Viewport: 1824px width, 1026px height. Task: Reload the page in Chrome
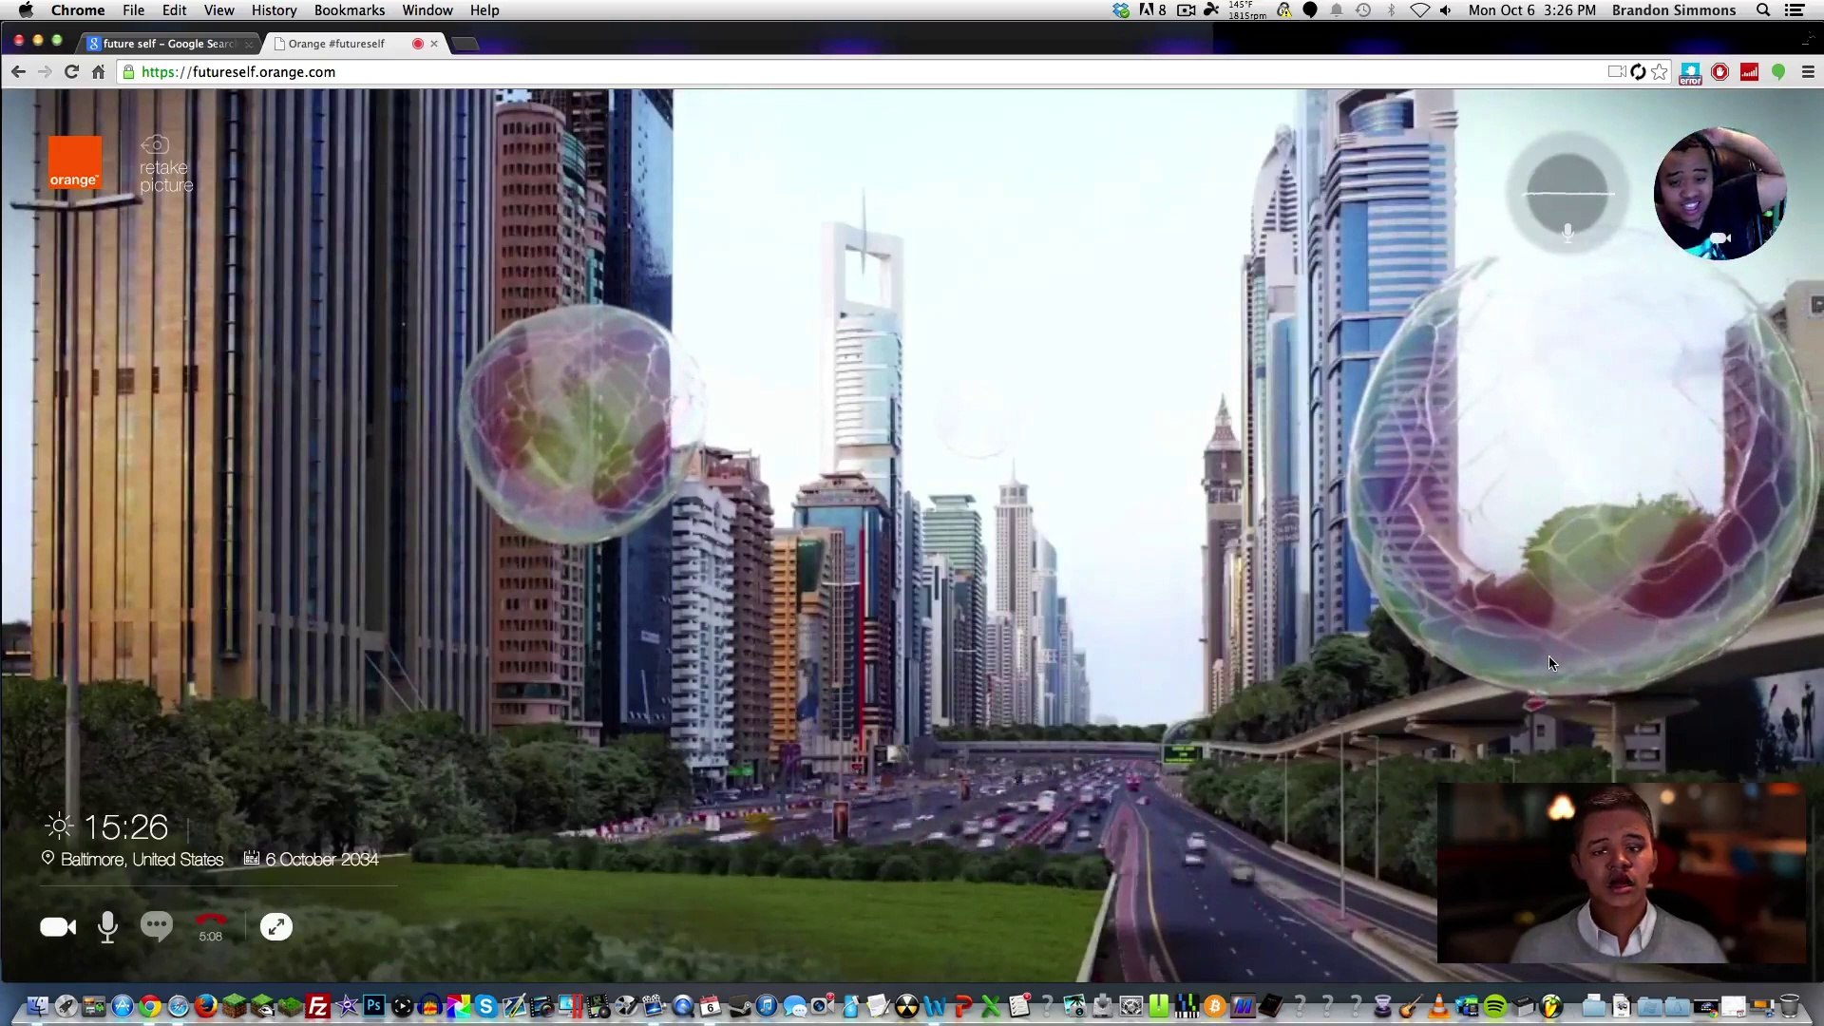click(71, 72)
